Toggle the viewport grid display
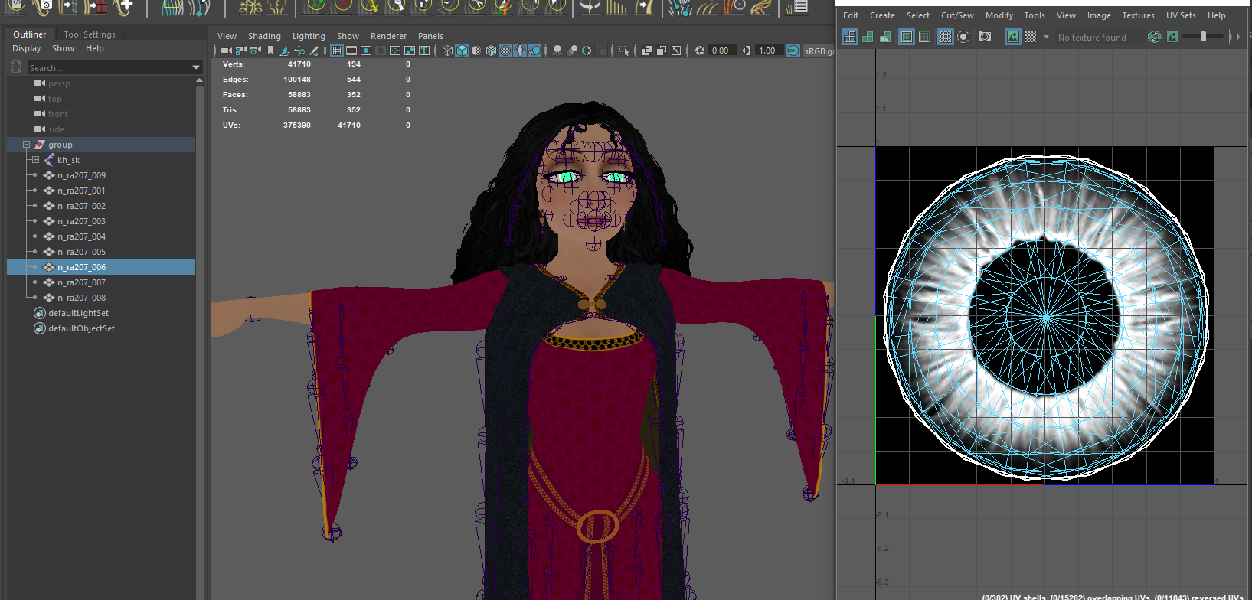 point(337,51)
